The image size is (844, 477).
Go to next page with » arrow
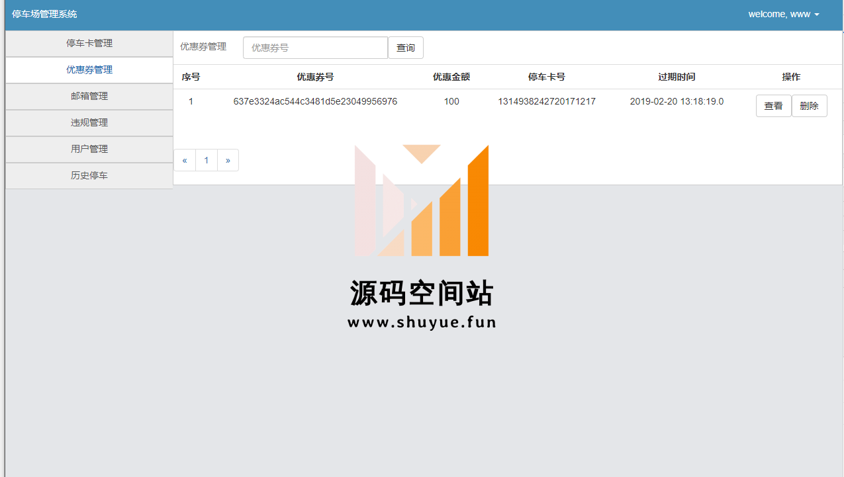click(228, 160)
